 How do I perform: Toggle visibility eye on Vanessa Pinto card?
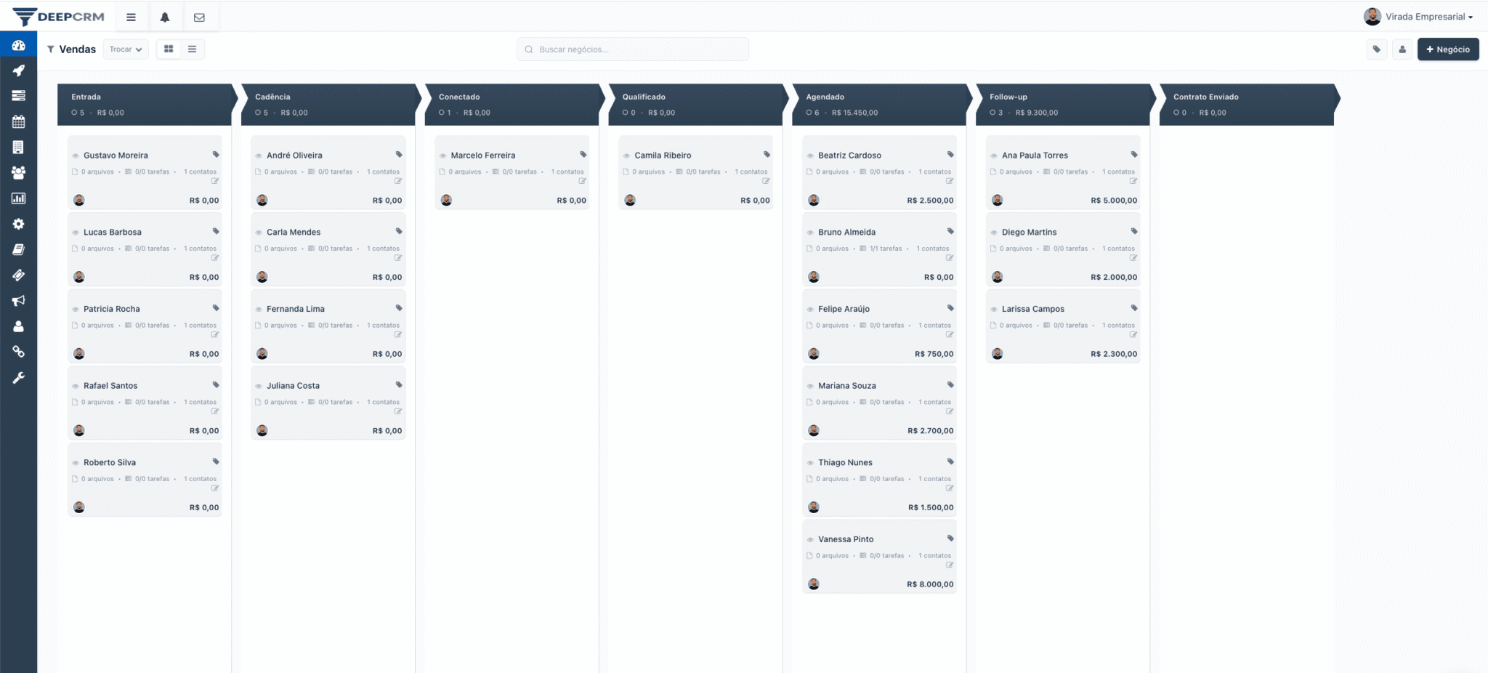809,539
